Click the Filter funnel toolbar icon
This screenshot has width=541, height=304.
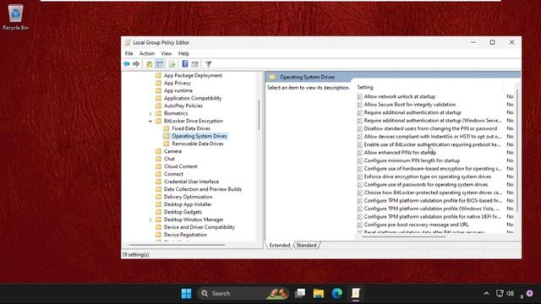click(x=209, y=64)
